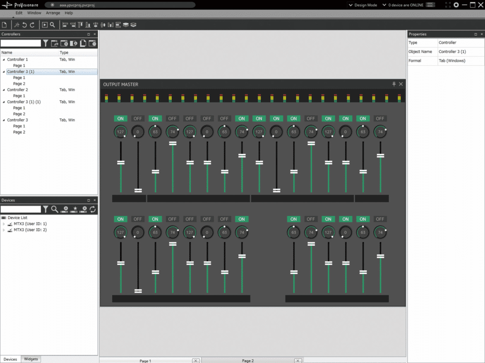Click the filter funnel in Controllers panel
This screenshot has height=363, width=485.
pyautogui.click(x=45, y=43)
